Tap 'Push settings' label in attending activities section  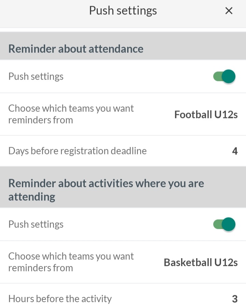tap(36, 224)
